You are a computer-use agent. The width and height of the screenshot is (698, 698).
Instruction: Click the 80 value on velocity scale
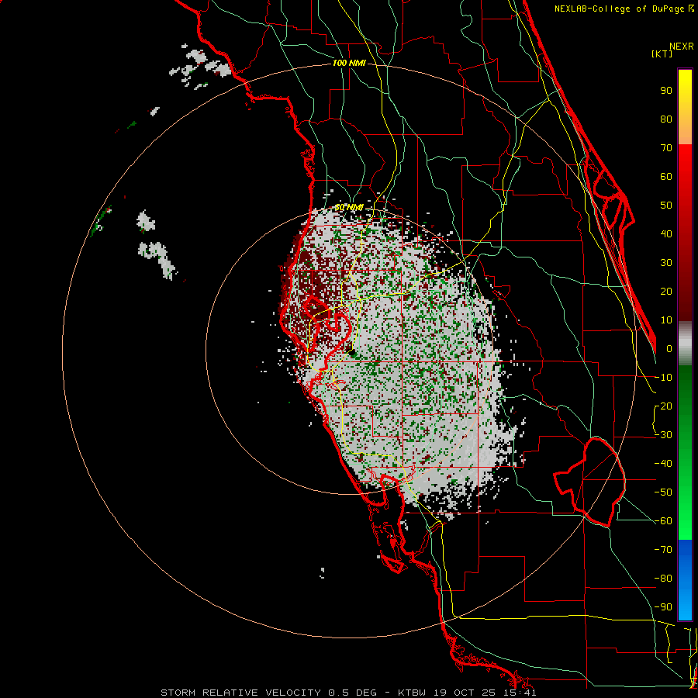tap(666, 119)
